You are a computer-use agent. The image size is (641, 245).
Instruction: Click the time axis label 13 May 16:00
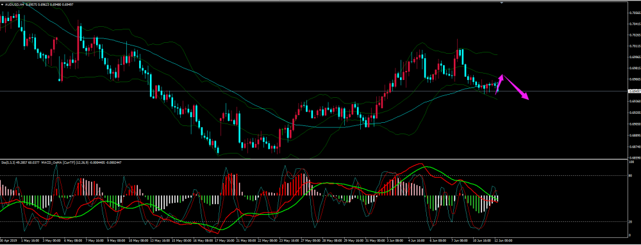[x=160, y=241]
